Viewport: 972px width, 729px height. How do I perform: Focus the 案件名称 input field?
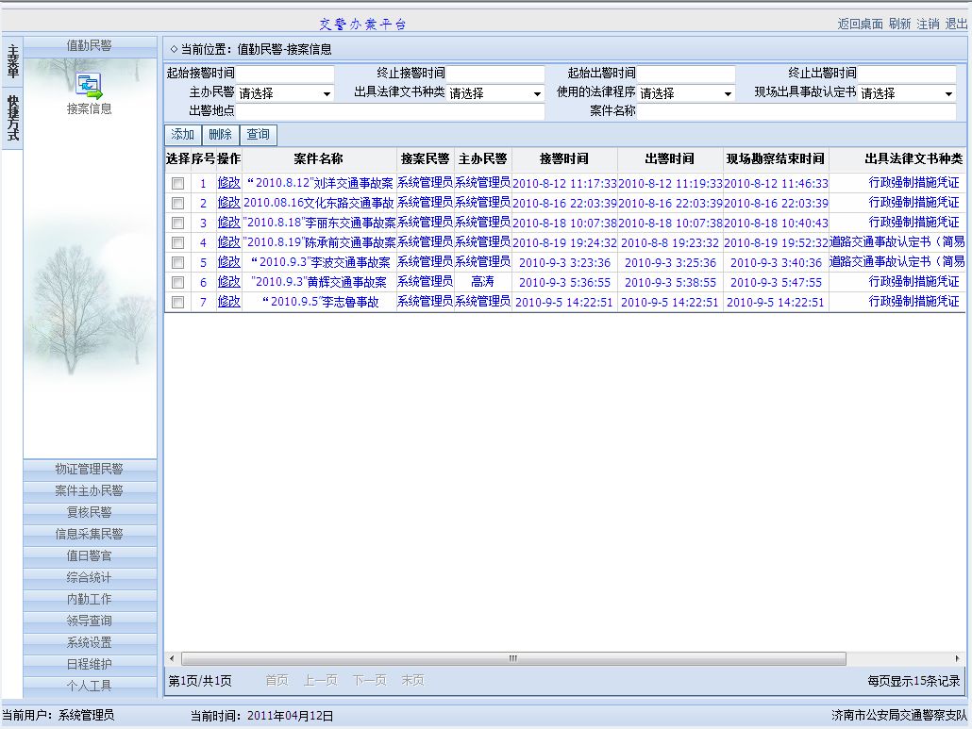pyautogui.click(x=797, y=111)
